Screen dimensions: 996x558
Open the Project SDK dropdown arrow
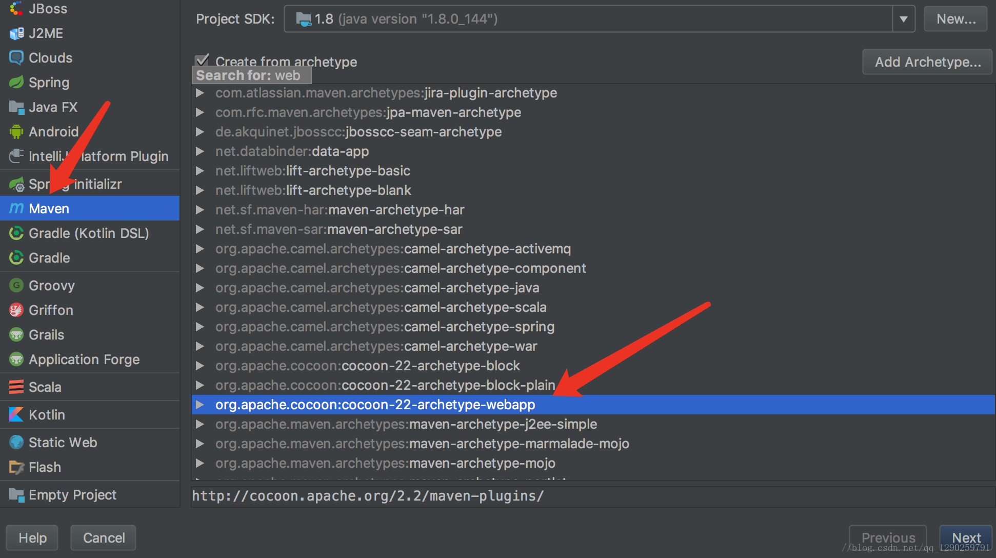(x=904, y=19)
